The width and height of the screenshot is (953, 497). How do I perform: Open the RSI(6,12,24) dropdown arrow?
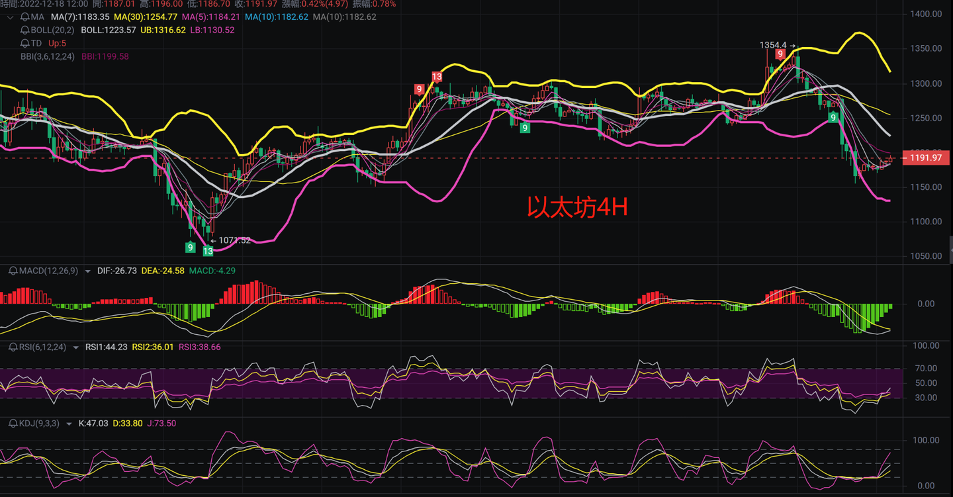pyautogui.click(x=76, y=347)
